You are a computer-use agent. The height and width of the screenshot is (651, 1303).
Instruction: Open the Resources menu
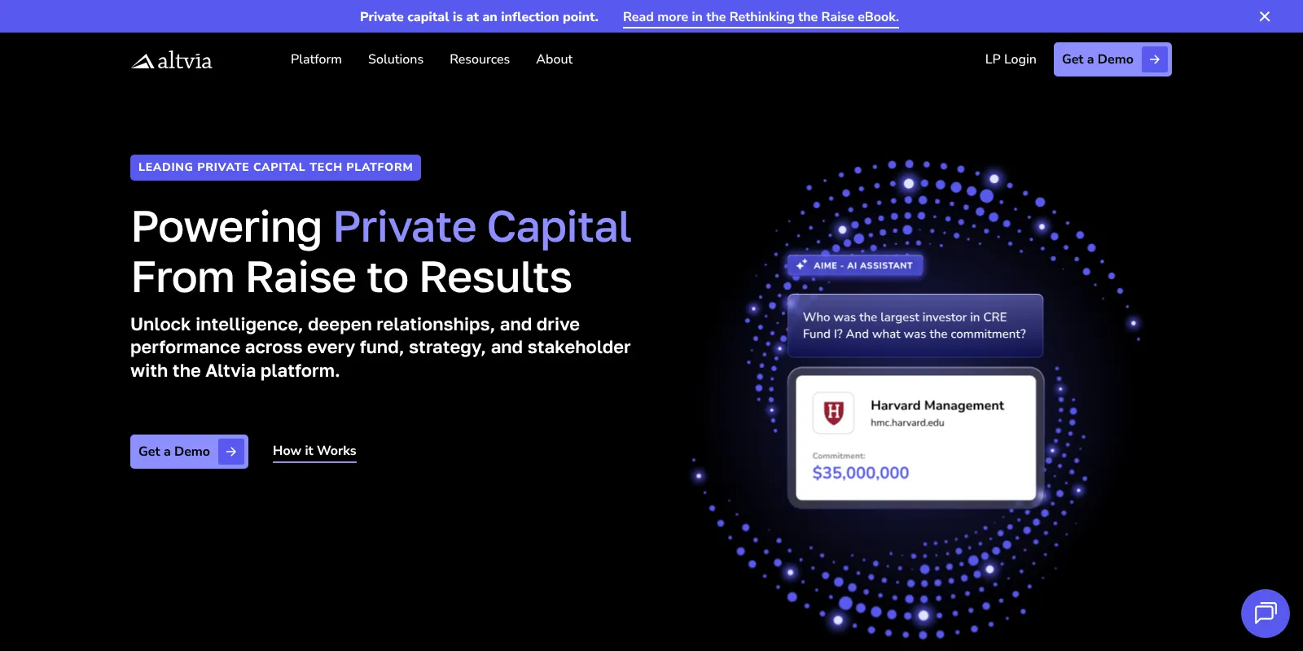click(x=480, y=59)
